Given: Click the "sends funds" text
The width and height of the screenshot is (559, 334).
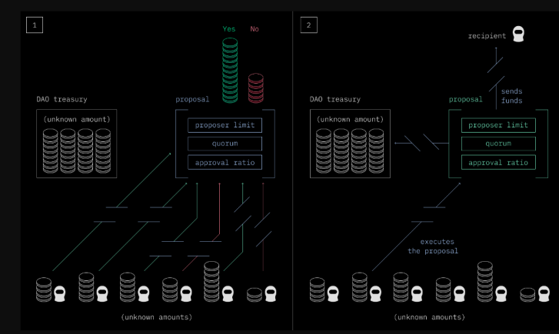Looking at the screenshot, I should coord(511,96).
